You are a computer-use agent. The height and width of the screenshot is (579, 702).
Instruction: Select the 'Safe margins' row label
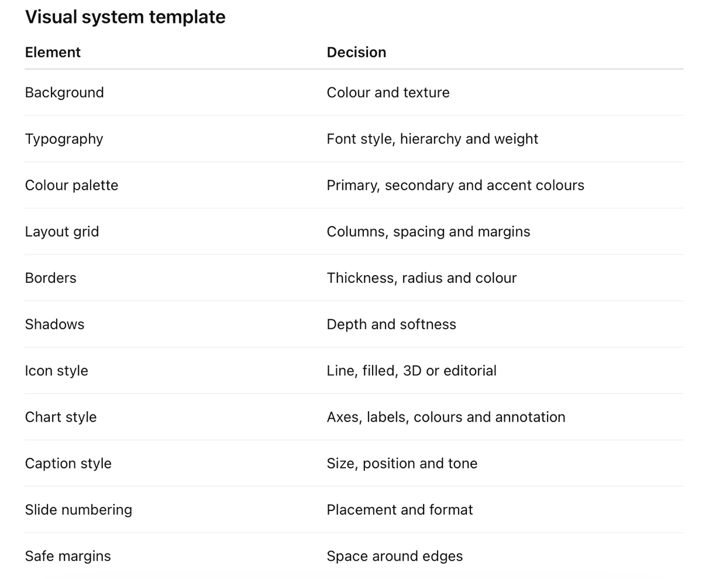click(x=68, y=556)
